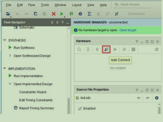
Task: Open Flow Navigator help question mark
Action: click(x=62, y=22)
